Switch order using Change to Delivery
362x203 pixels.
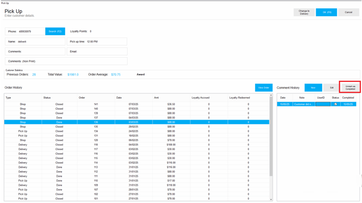point(304,12)
